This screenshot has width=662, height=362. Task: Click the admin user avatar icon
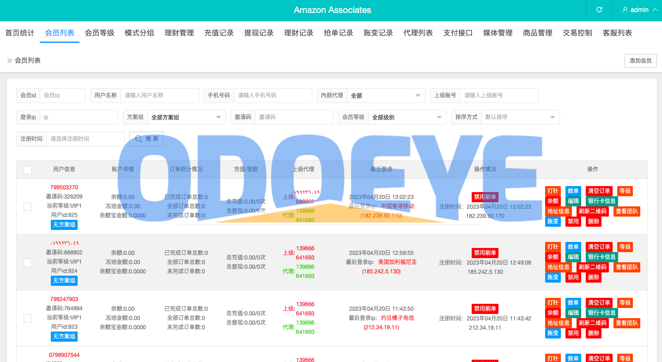click(625, 10)
